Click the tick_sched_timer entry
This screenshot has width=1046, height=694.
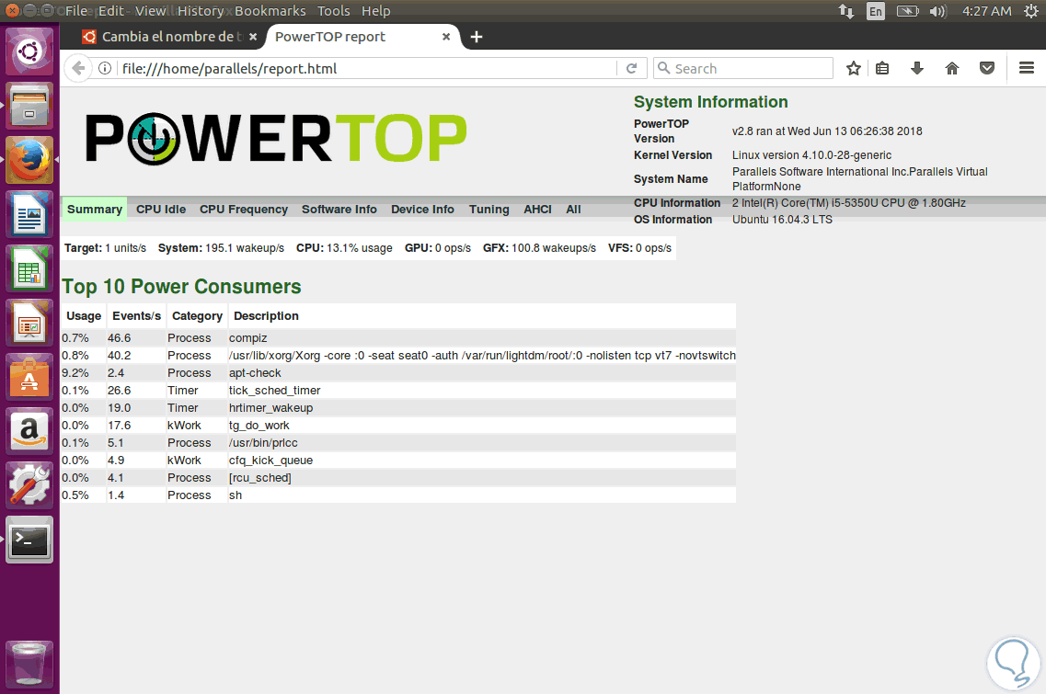click(274, 390)
